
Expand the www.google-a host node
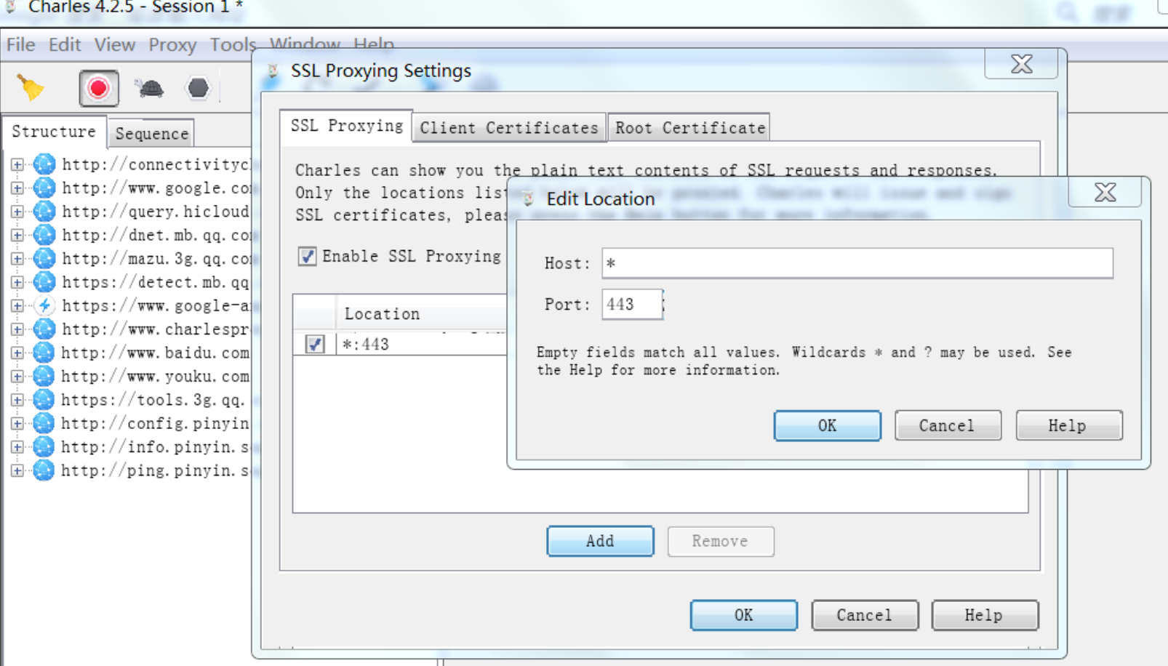[17, 305]
